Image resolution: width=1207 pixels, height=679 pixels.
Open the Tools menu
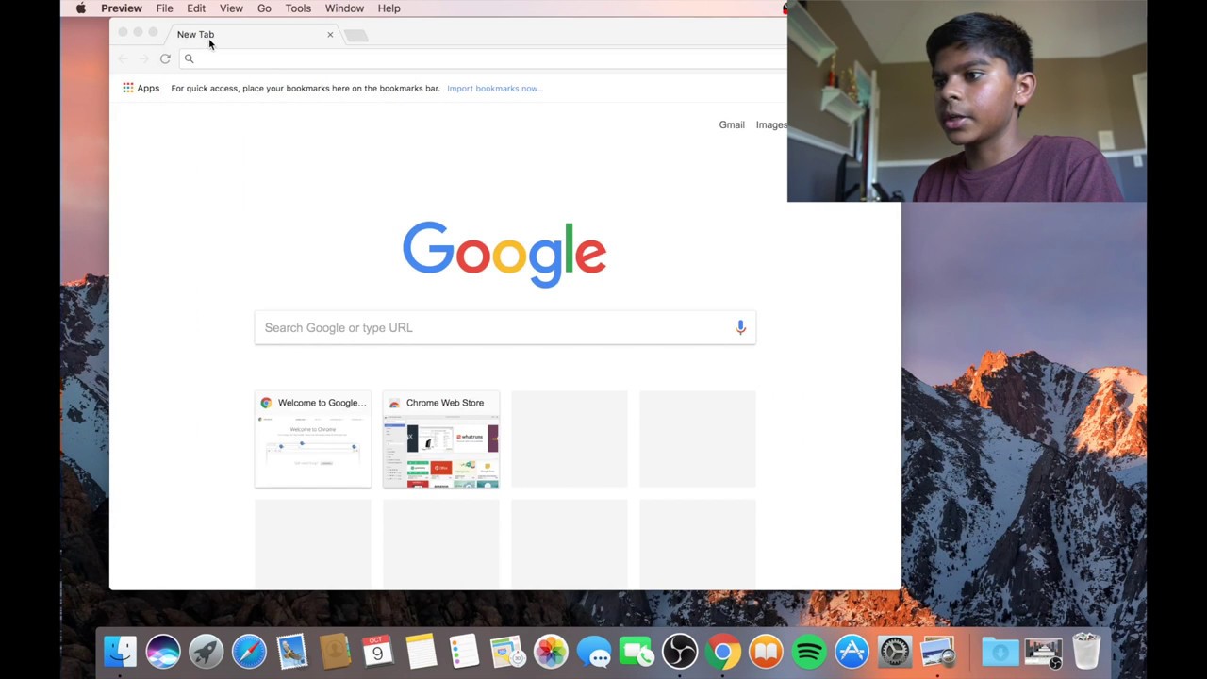tap(298, 8)
